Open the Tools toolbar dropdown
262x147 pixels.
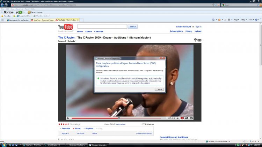click(x=251, y=20)
